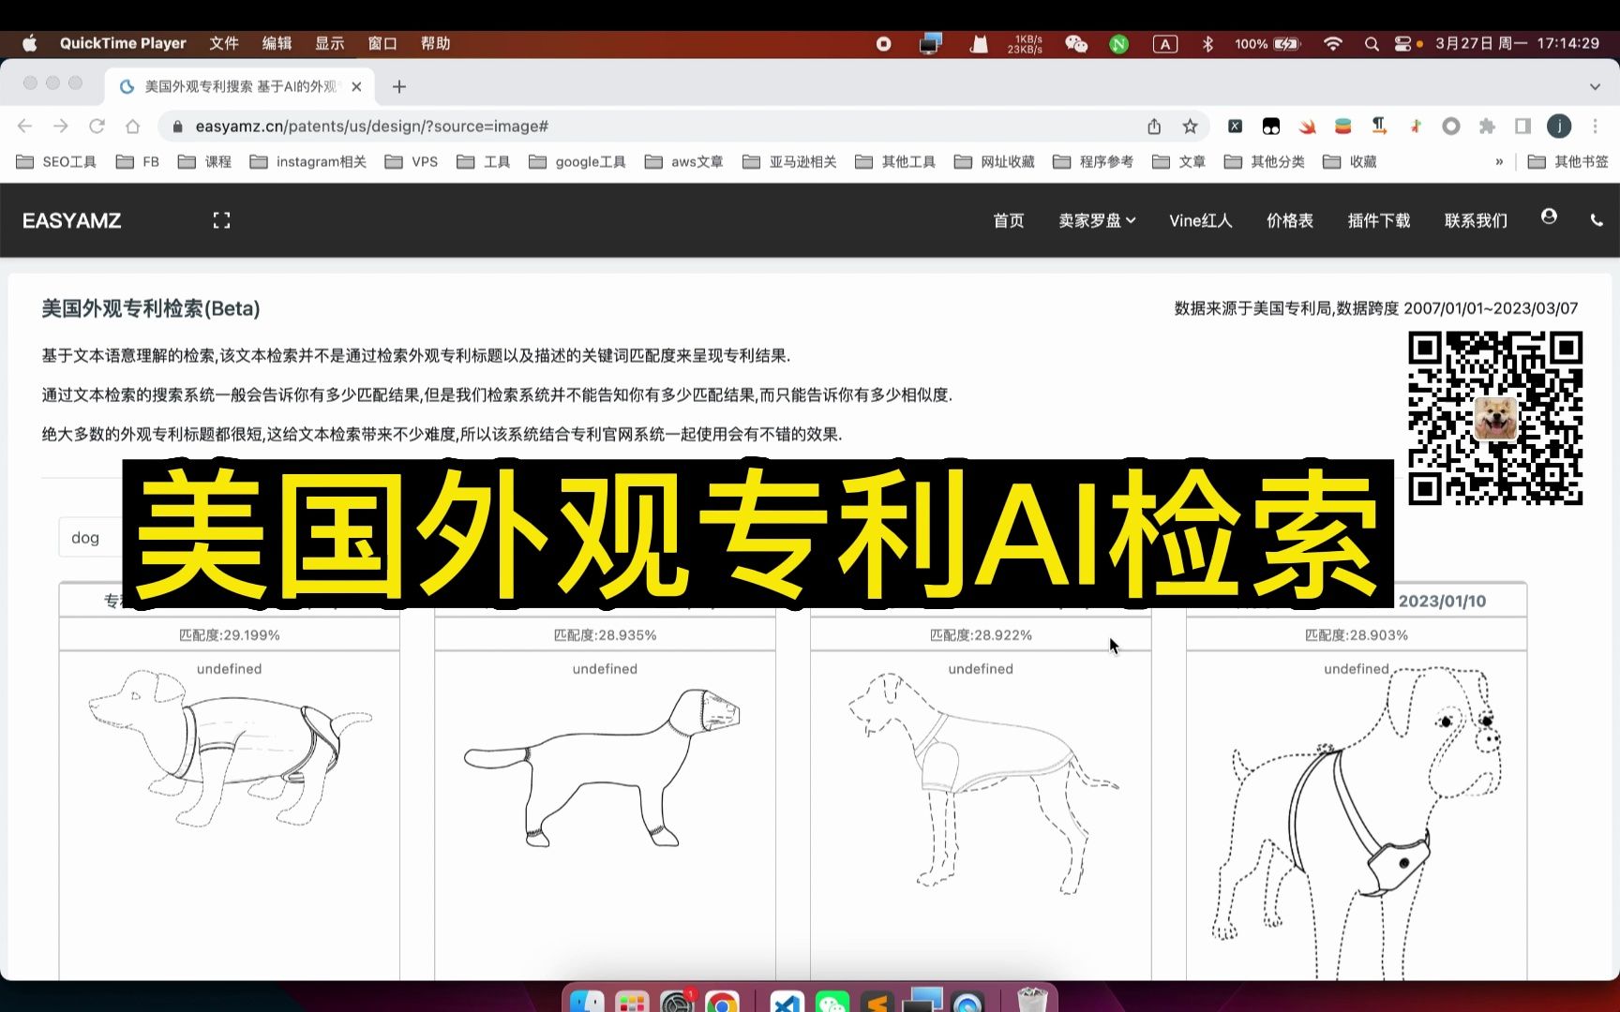Open Control Center in the menu bar
Image resolution: width=1620 pixels, height=1012 pixels.
click(x=1403, y=44)
